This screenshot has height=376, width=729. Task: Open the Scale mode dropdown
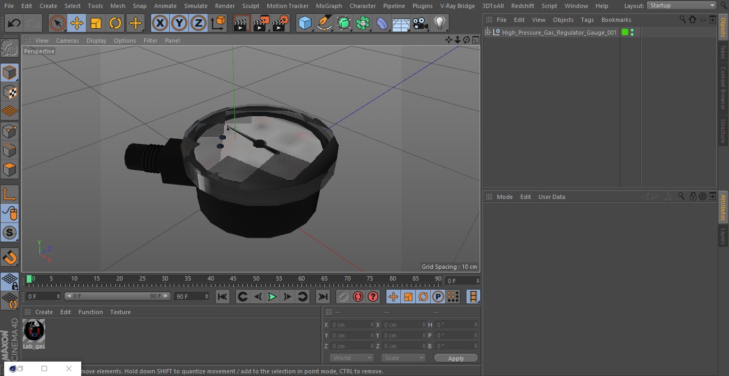coord(403,358)
